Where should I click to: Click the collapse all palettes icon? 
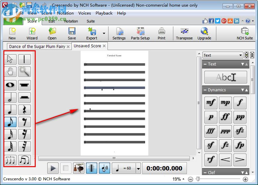[252, 55]
